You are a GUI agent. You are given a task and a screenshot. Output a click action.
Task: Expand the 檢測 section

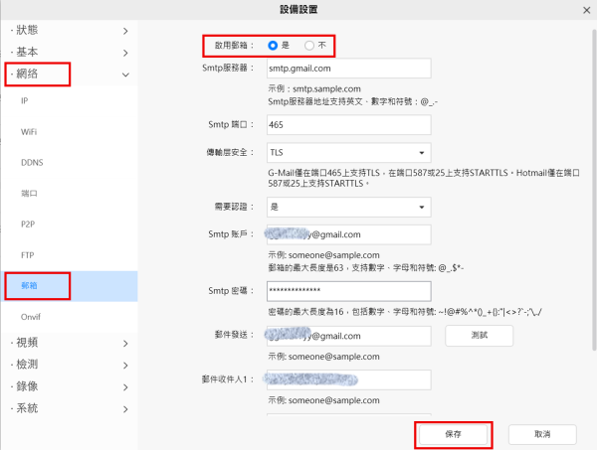68,365
